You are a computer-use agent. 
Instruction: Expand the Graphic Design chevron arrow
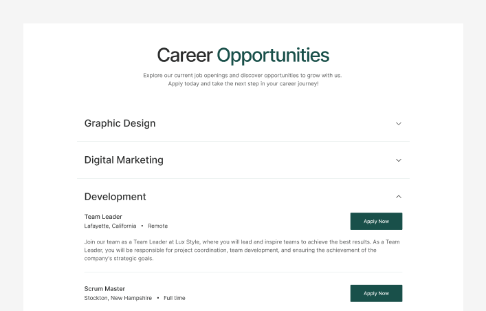click(399, 124)
